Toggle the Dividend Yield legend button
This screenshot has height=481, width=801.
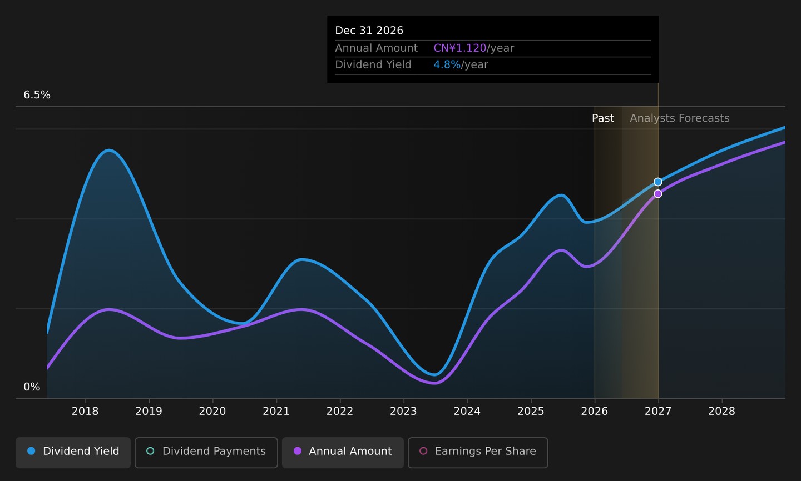click(73, 452)
